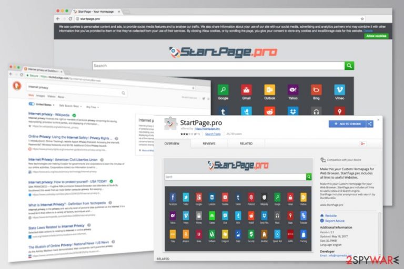Click the DuckDuckGo Internet privacy search box
Screen dimensions: 404x269
76,90
